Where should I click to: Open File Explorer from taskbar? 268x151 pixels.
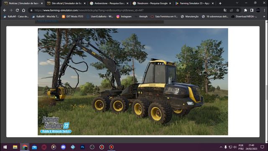[15, 147]
